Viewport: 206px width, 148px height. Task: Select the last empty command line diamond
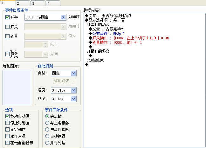click(87, 65)
